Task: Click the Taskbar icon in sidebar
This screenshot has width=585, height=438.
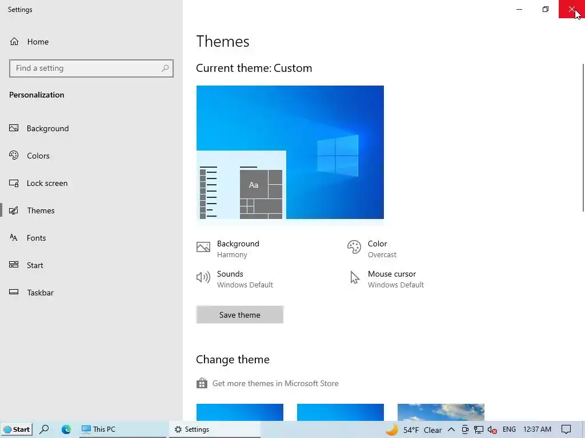Action: 14,292
